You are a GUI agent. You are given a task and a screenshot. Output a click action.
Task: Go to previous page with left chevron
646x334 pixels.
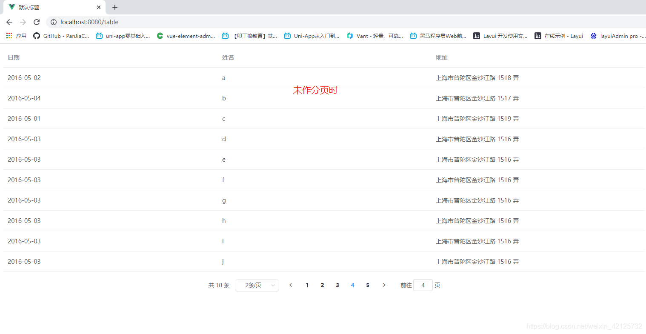point(291,285)
